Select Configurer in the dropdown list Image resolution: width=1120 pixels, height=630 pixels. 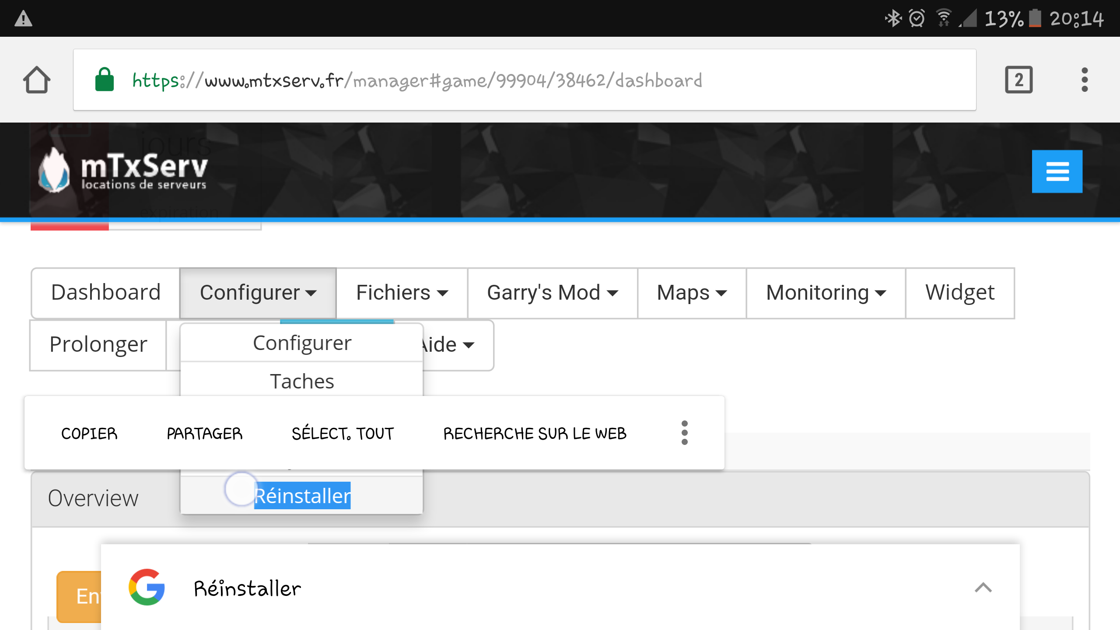[302, 343]
